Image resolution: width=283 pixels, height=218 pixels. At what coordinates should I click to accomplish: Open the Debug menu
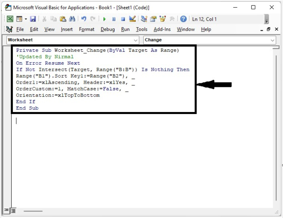[x=108, y=29]
